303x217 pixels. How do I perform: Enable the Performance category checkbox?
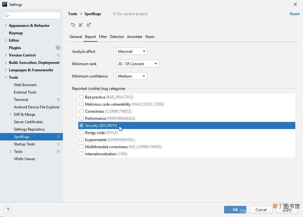tap(81, 118)
